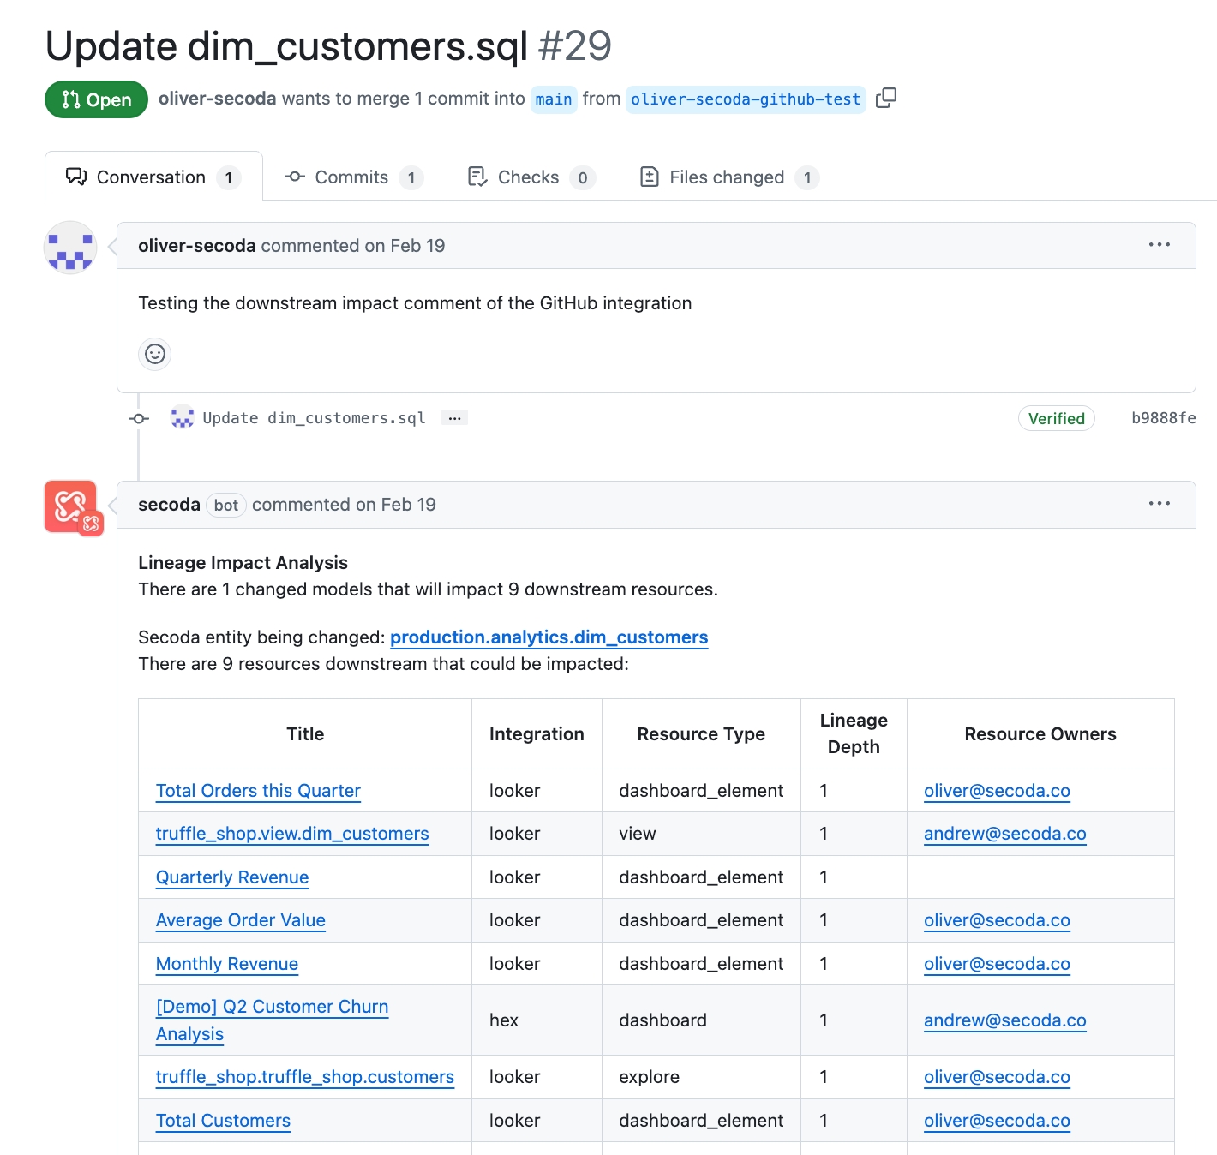1217x1155 pixels.
Task: Expand commit message ellipsis for Update dim_customers.sql
Action: pos(454,418)
